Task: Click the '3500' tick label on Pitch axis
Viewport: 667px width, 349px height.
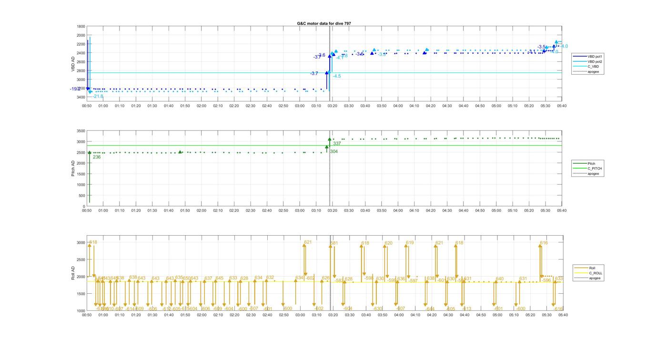Action: tap(81, 131)
